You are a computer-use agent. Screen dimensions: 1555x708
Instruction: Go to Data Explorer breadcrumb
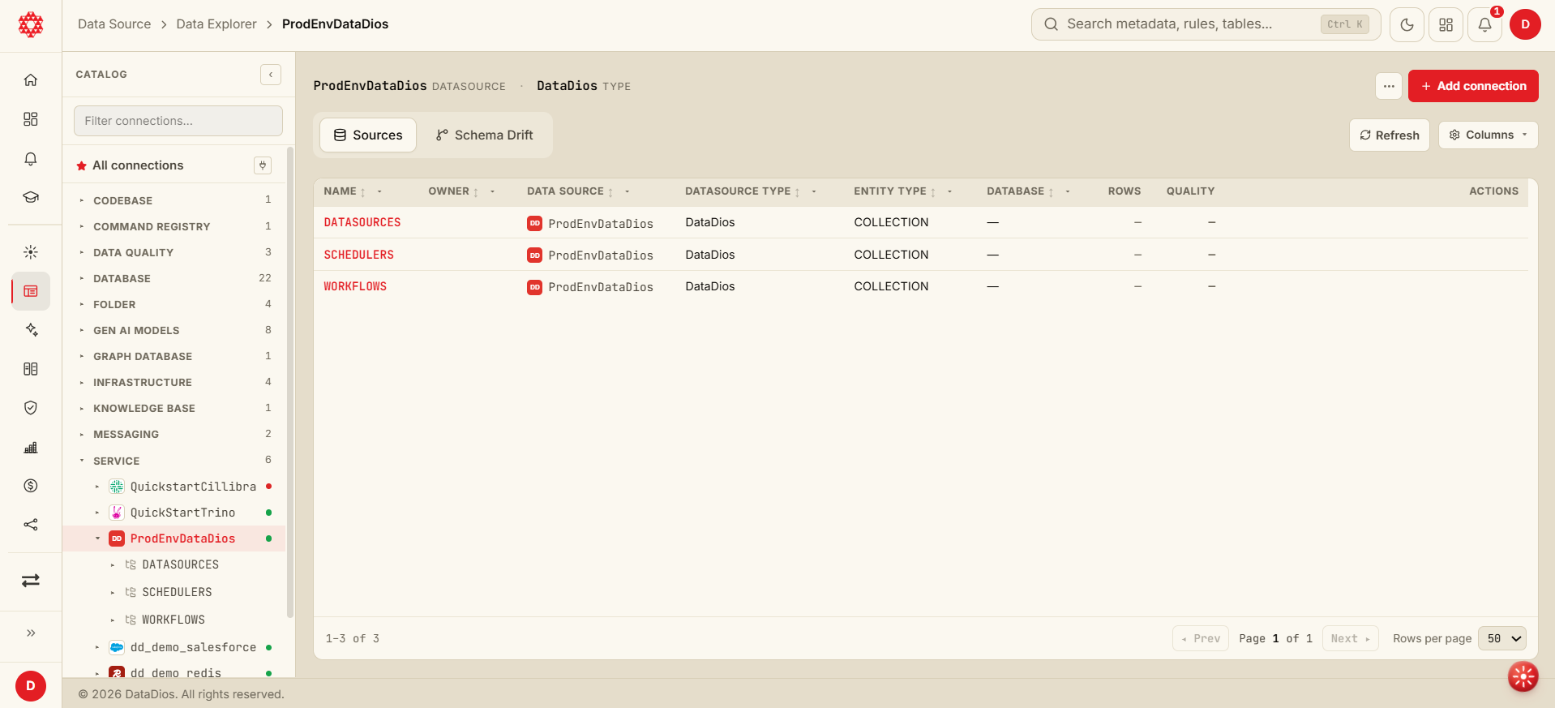tap(216, 24)
